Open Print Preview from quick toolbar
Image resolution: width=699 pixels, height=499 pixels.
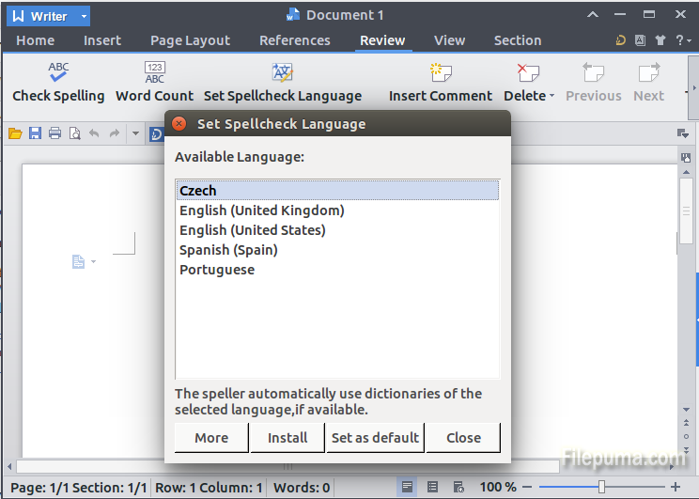point(75,133)
